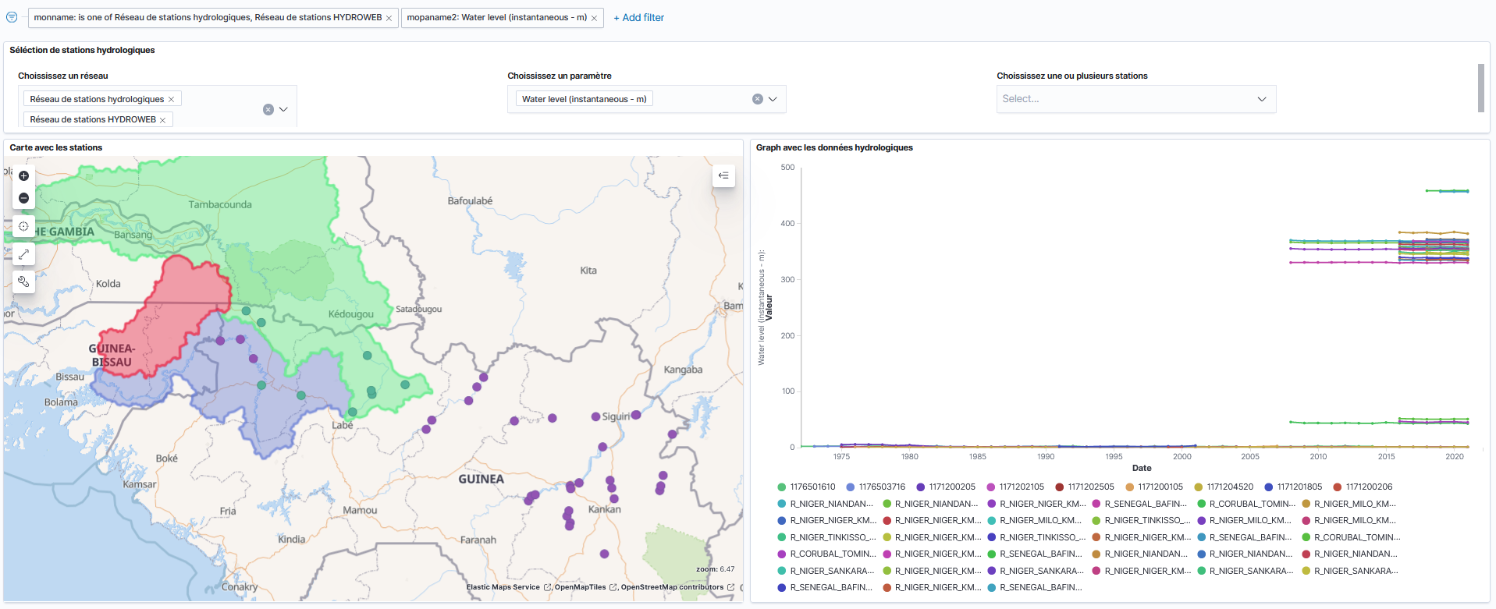Click the Add filter link

tap(638, 17)
